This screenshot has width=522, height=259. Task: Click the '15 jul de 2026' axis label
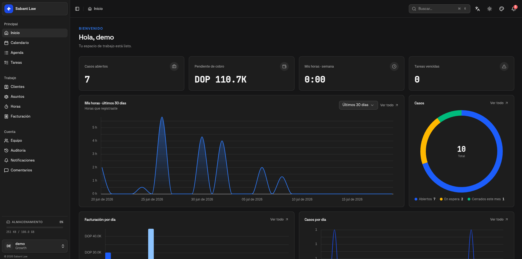click(x=352, y=199)
